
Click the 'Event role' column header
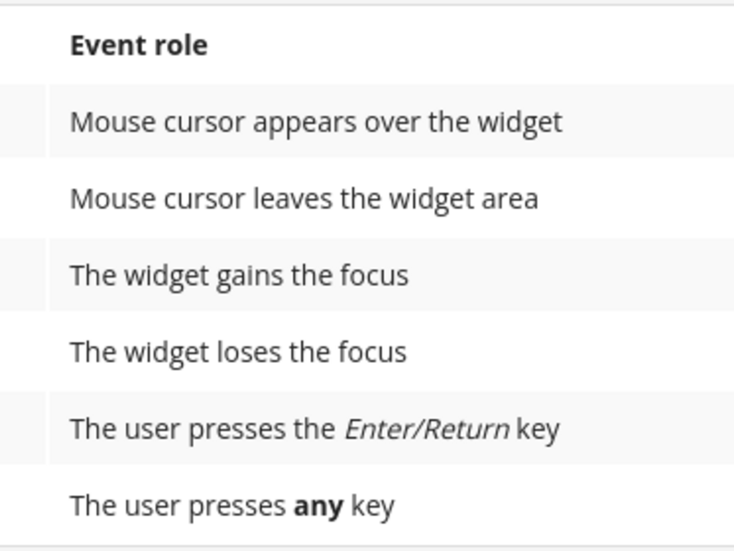(x=139, y=45)
